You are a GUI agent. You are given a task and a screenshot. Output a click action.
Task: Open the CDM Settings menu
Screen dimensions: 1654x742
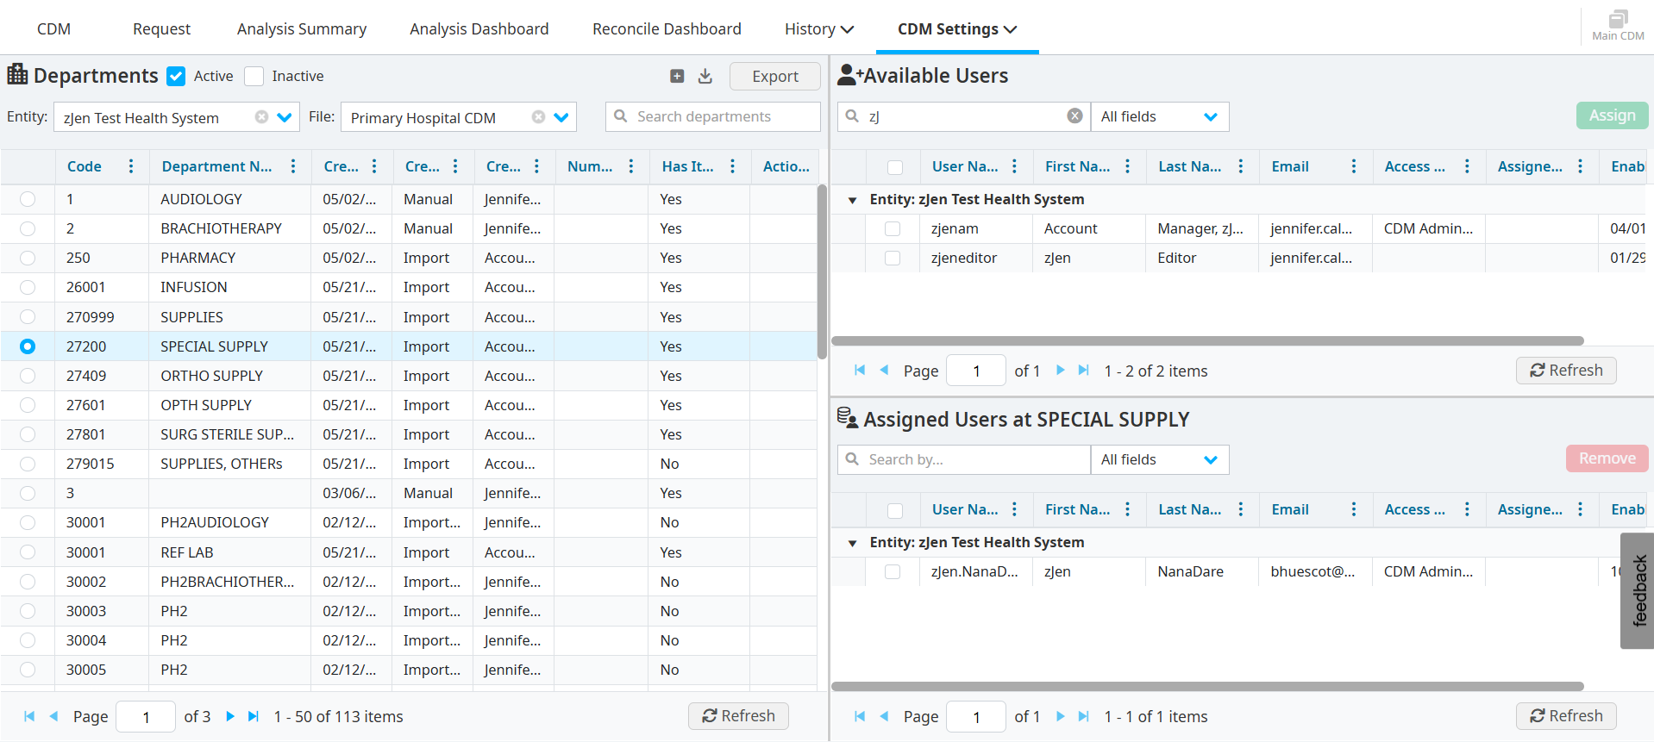(956, 29)
